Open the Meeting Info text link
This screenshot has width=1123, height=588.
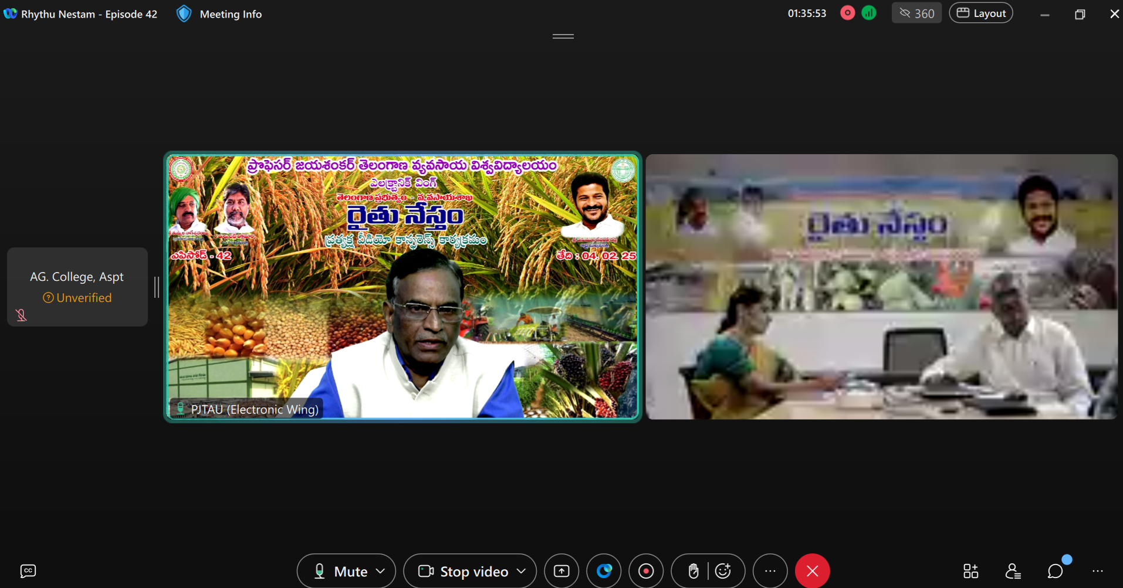coord(231,14)
